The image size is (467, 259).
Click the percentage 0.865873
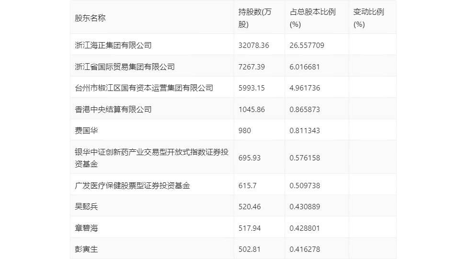[x=305, y=109]
